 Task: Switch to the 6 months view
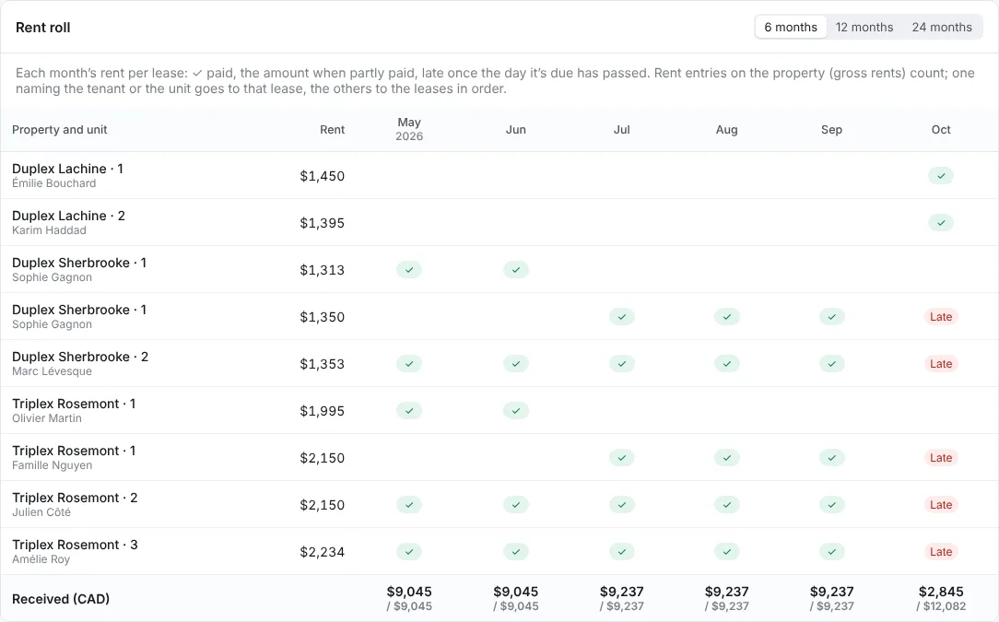pos(791,28)
